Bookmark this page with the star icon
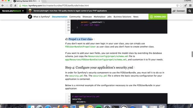The width and height of the screenshot is (193, 108). [x=181, y=5]
